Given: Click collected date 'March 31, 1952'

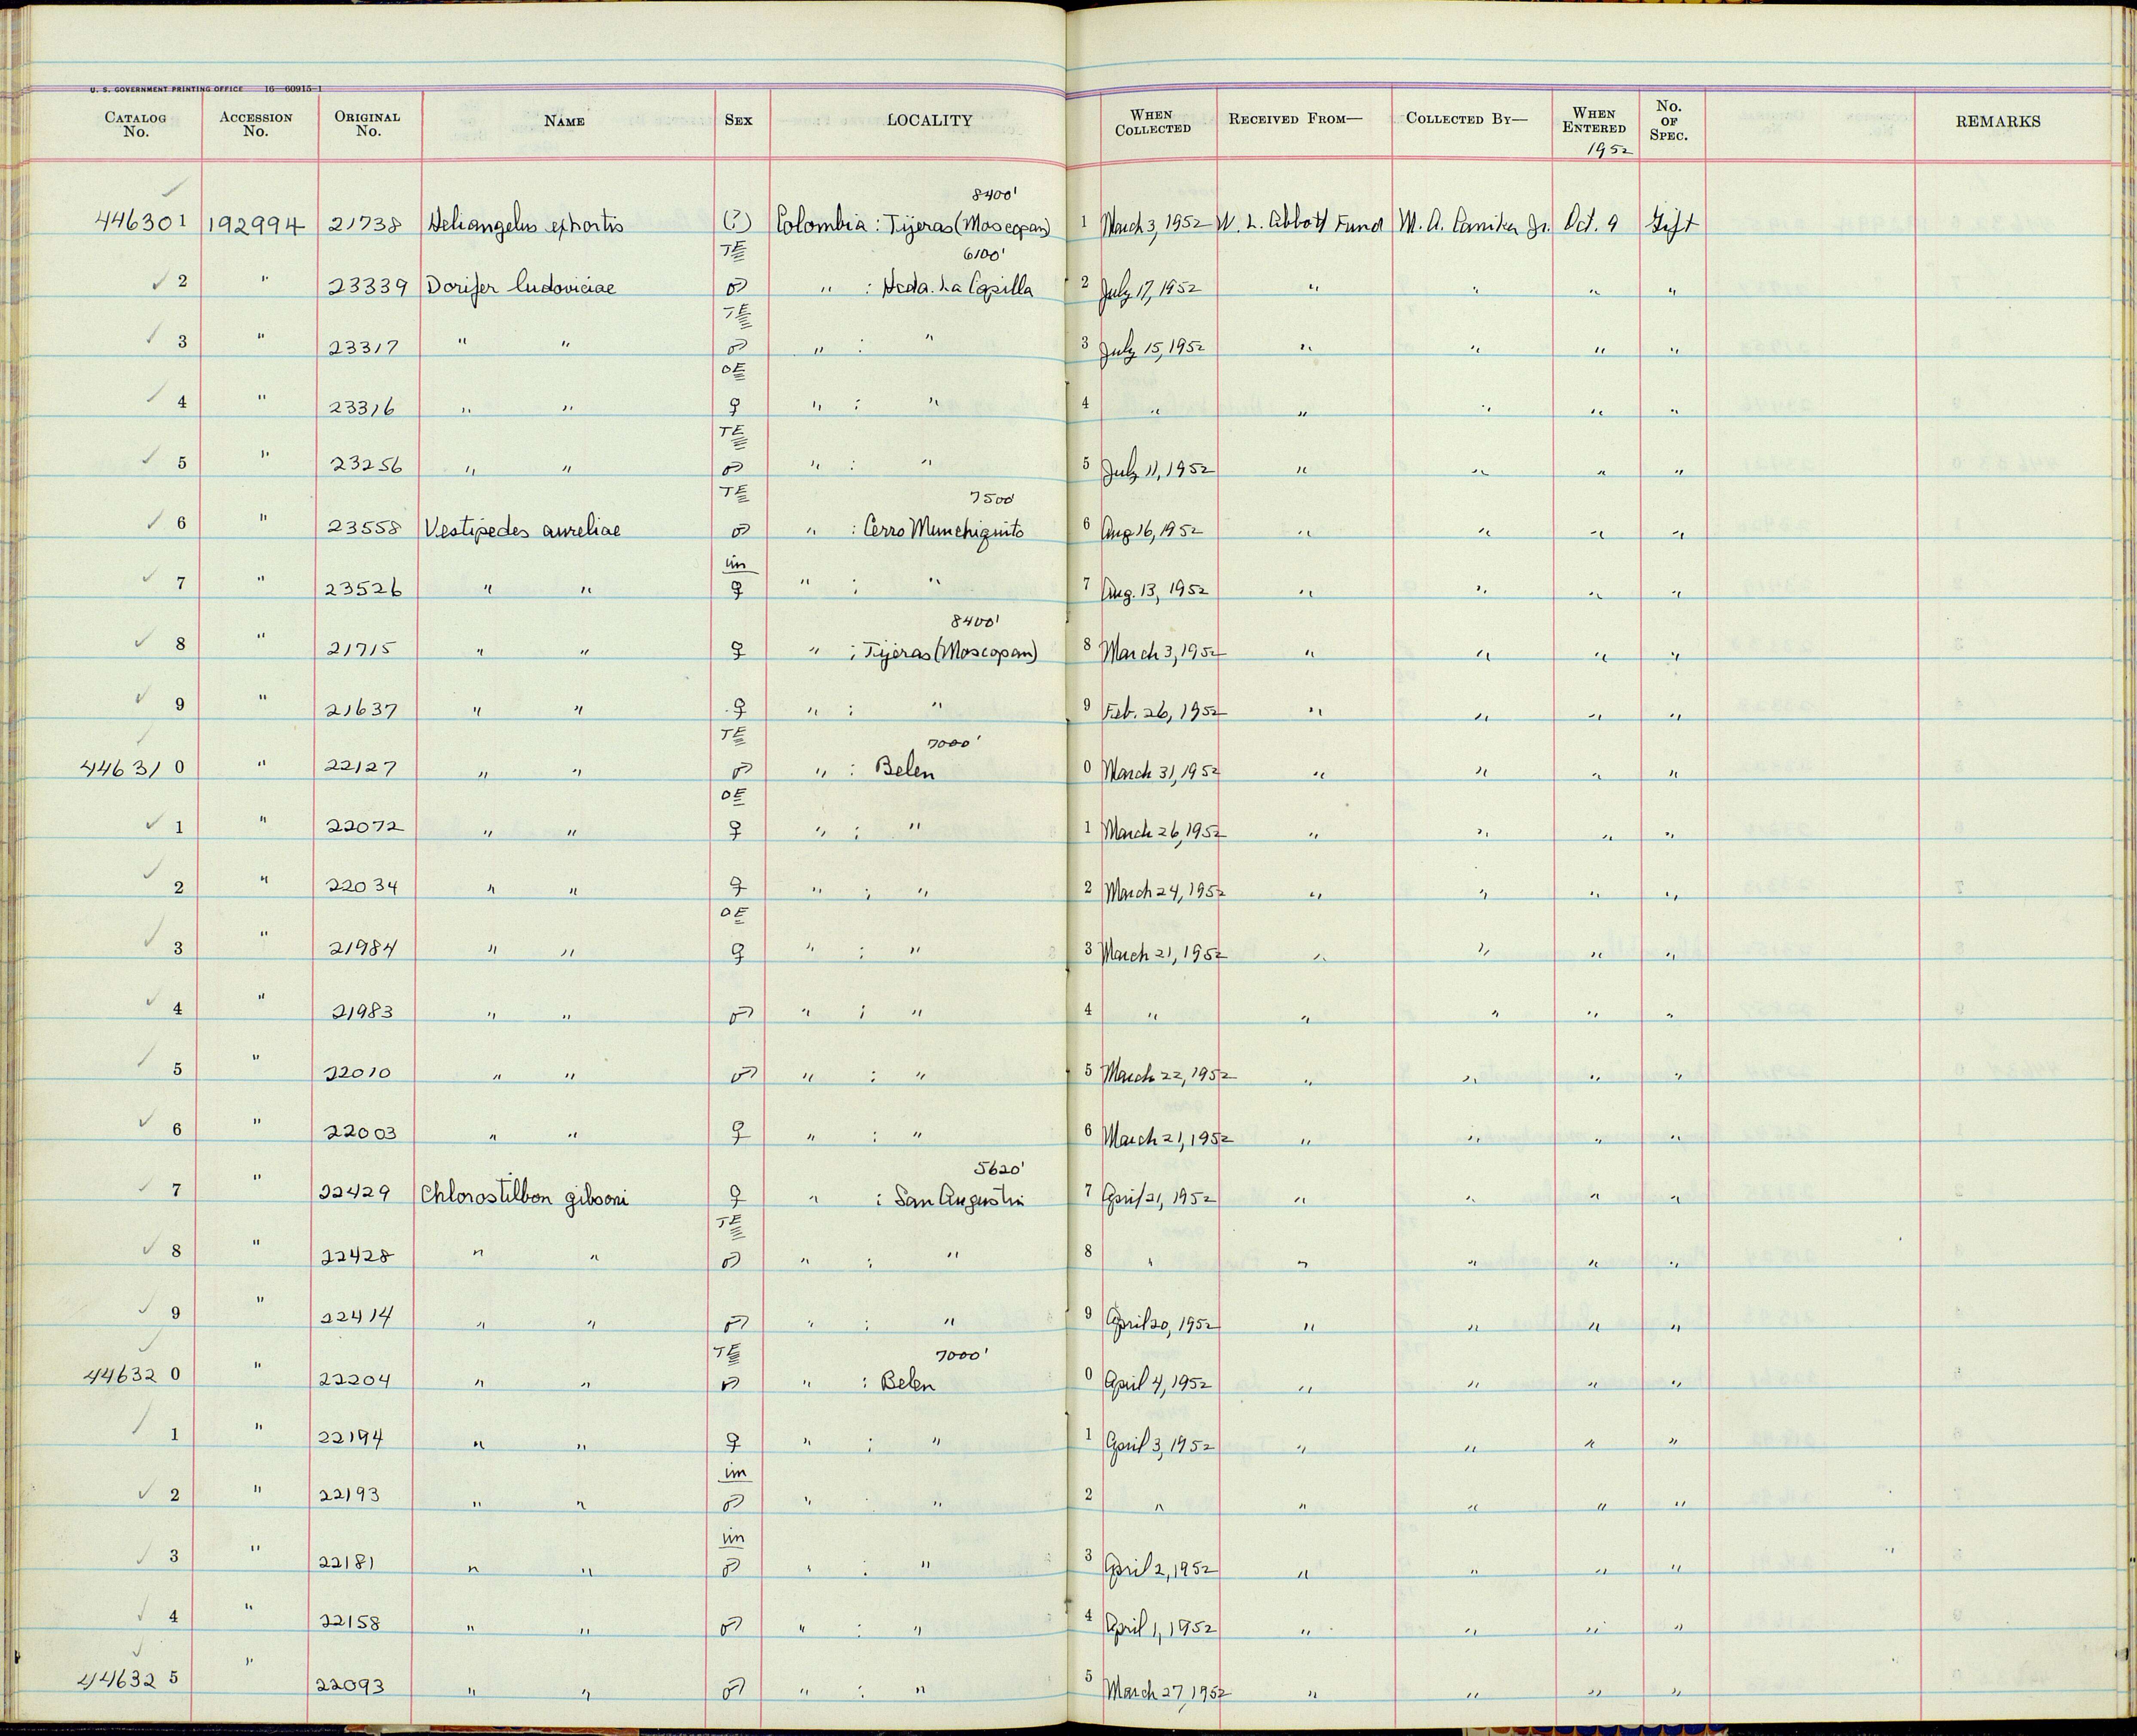Looking at the screenshot, I should coord(1161,772).
